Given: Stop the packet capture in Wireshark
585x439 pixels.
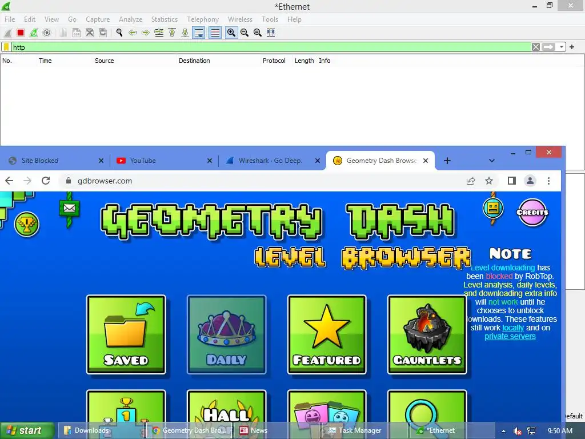Looking at the screenshot, I should click(21, 33).
